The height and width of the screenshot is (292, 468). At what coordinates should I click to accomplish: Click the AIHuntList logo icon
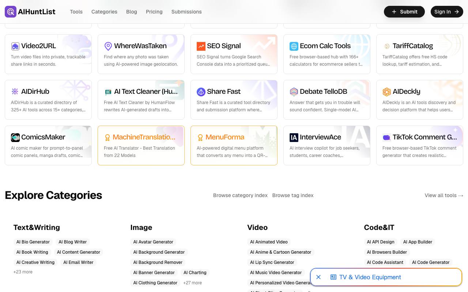coord(11,12)
